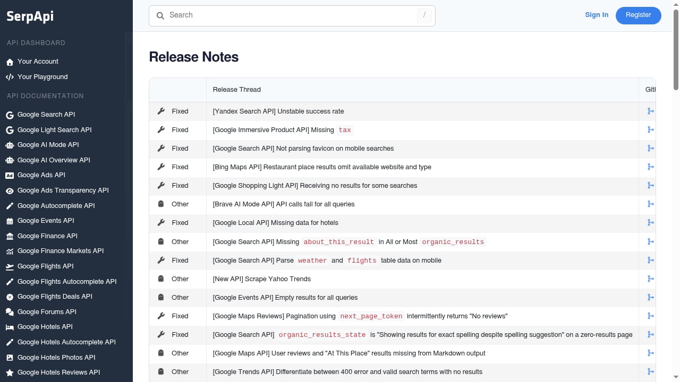The width and height of the screenshot is (680, 382).
Task: Click the Google Search API logo icon
Action: pyautogui.click(x=10, y=115)
